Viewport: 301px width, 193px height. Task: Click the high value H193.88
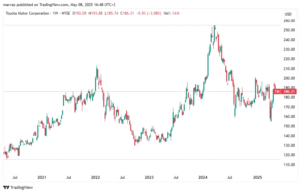point(95,13)
